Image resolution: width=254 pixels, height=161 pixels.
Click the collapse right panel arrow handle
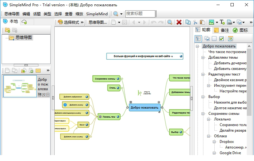(x=191, y=98)
